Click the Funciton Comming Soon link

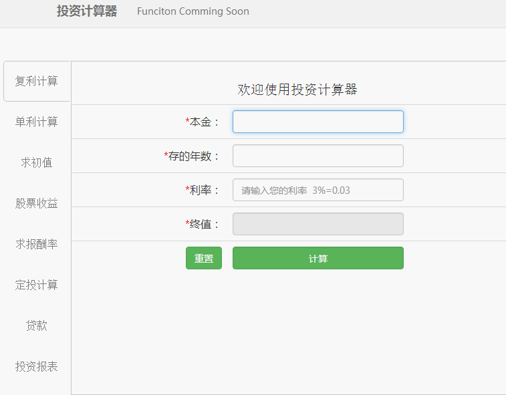(x=193, y=11)
